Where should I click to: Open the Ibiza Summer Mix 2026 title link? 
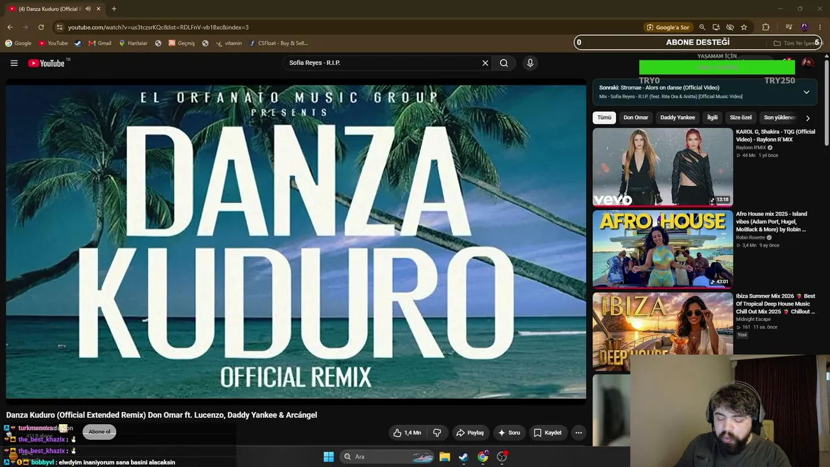776,304
